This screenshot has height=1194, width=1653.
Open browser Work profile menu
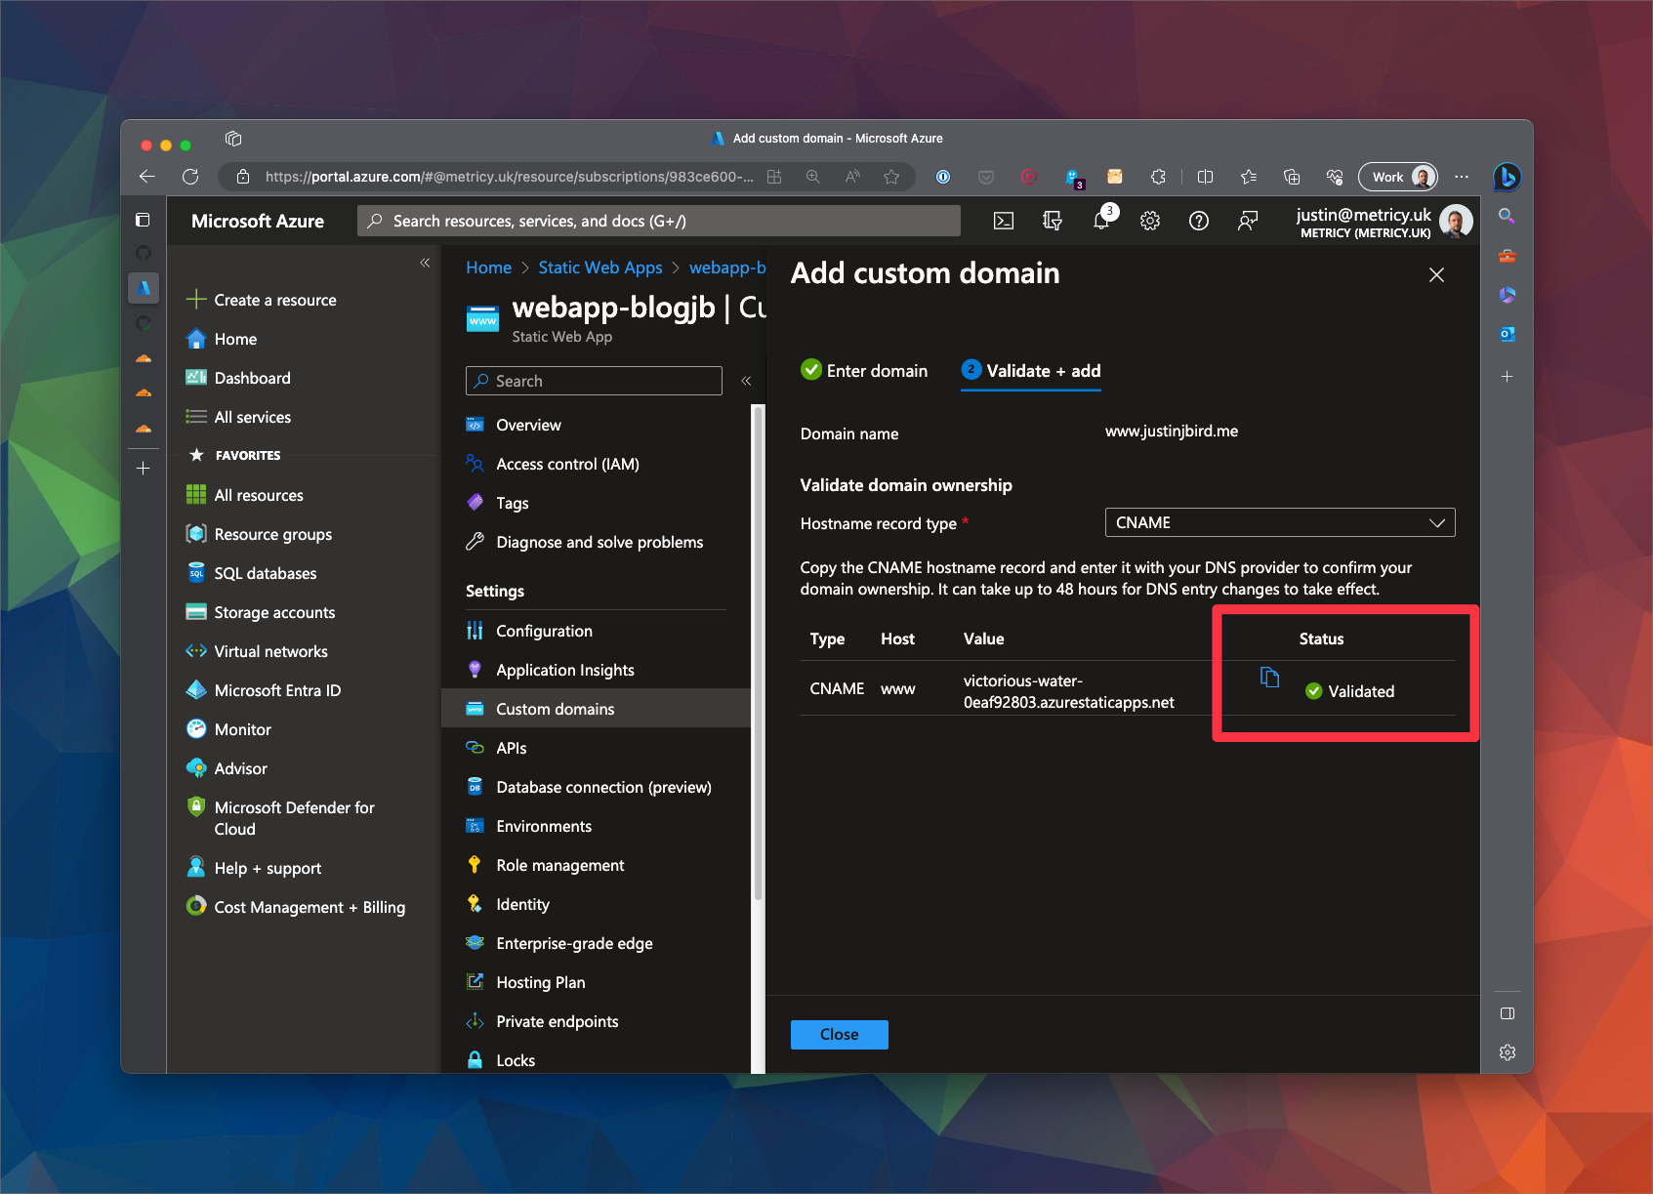click(1397, 177)
